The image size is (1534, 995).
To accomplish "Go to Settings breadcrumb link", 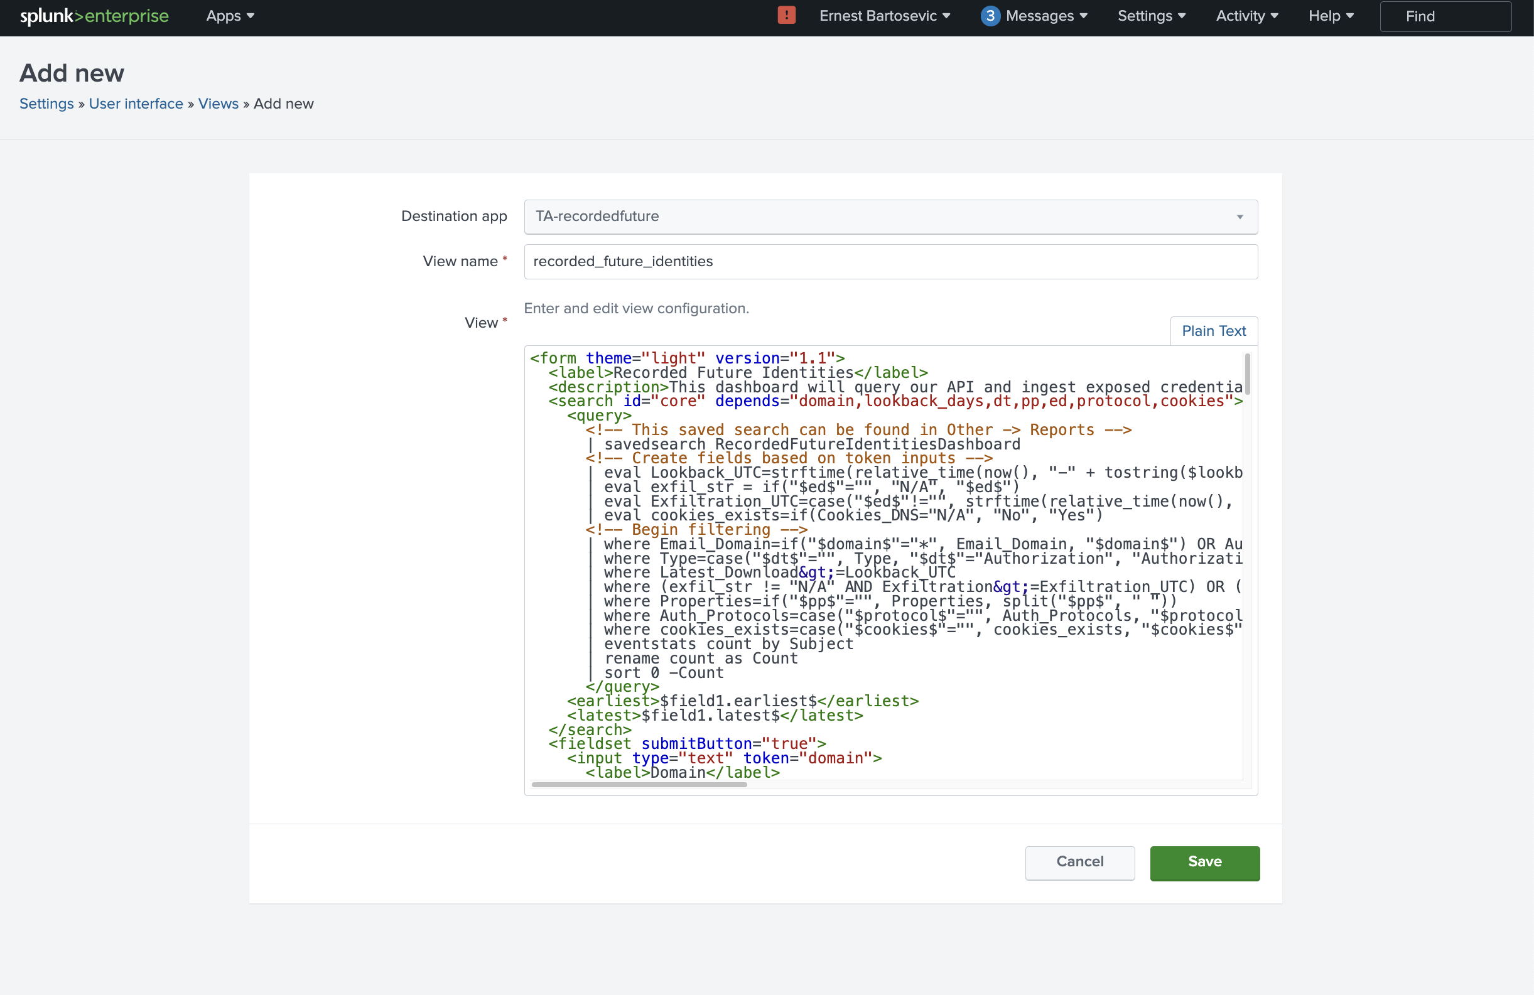I will click(x=46, y=104).
